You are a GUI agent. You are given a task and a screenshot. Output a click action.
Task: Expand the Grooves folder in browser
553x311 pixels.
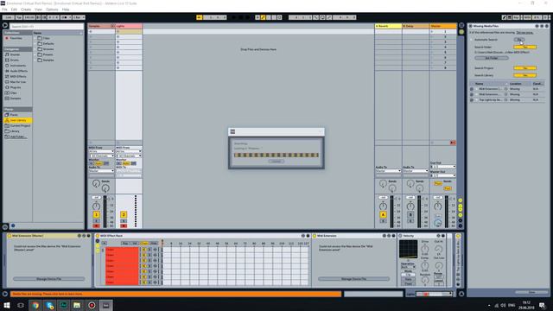pos(35,49)
